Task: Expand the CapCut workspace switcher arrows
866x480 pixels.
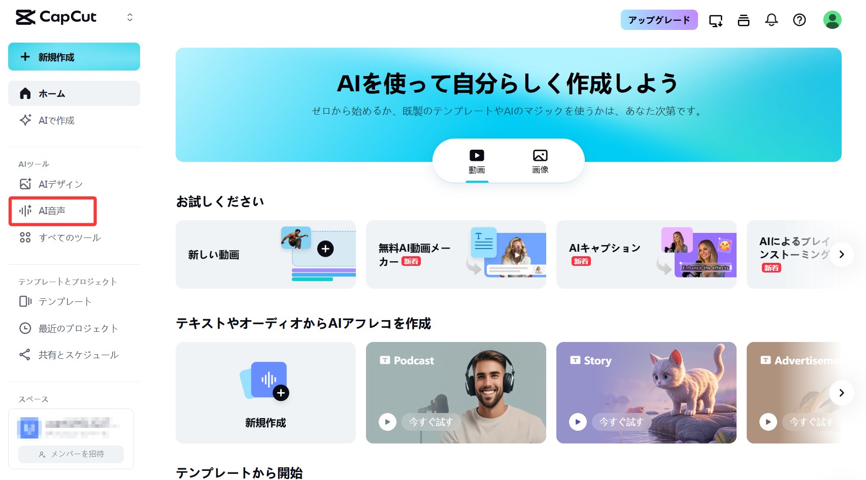Action: tap(130, 17)
